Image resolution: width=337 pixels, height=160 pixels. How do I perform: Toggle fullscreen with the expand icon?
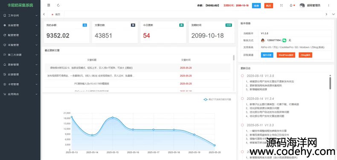click(282, 6)
